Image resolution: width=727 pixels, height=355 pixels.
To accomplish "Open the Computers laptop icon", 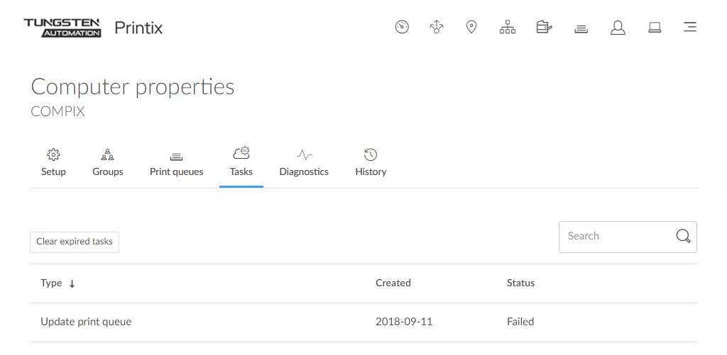I will (655, 28).
